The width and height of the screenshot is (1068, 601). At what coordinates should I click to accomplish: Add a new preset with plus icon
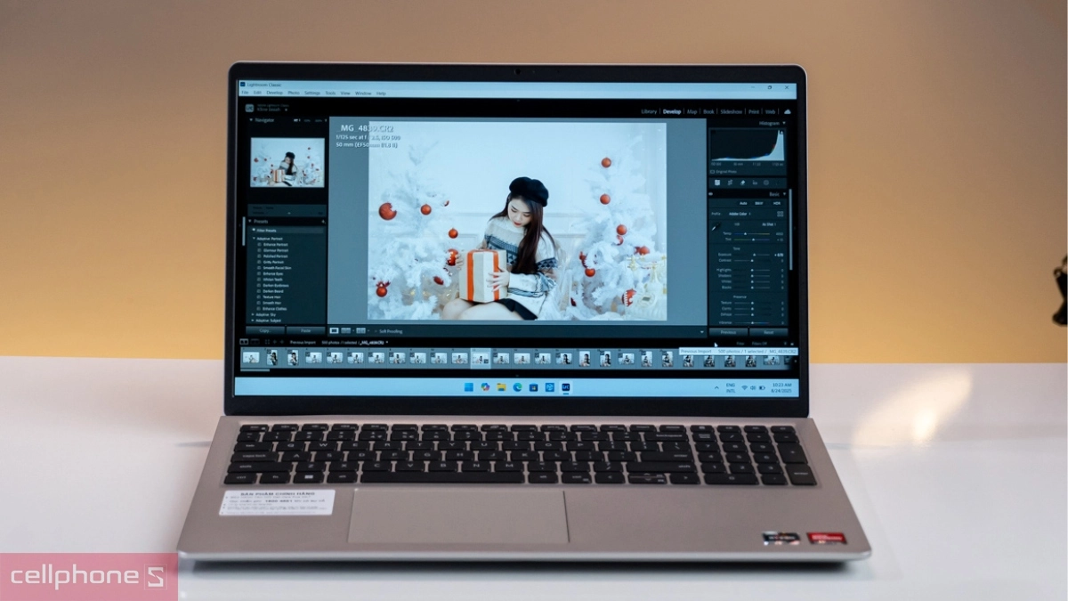(322, 221)
